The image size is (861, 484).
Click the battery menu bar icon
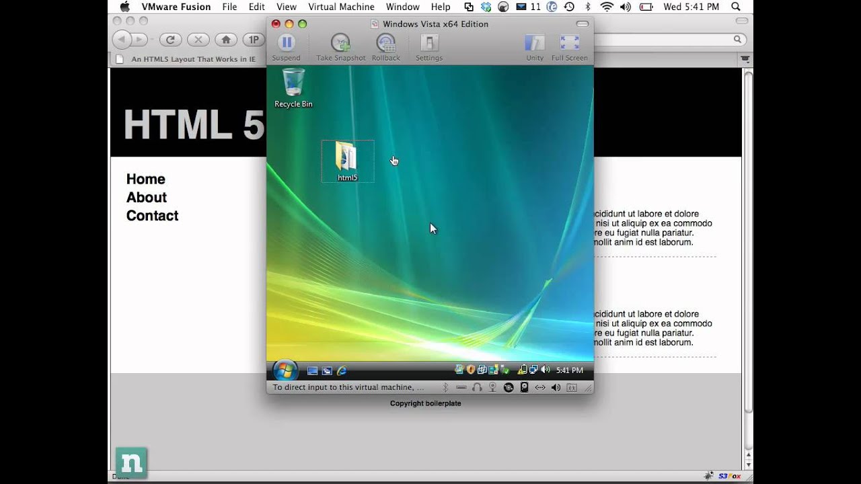tap(646, 7)
